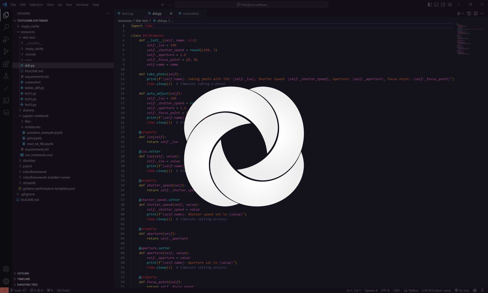Open the Terminal menu
Viewport: 488px width, 293px height.
82,5
